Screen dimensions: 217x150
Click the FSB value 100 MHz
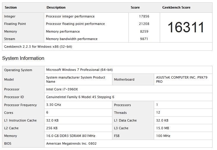[x=163, y=136]
